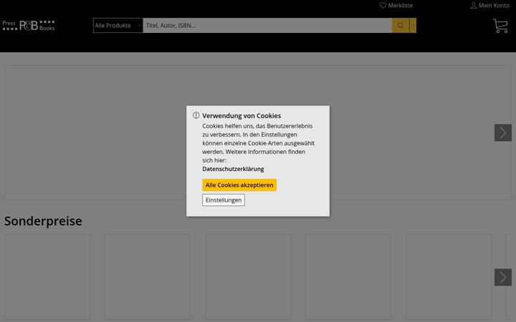Open the Mein Konto user icon

tap(473, 5)
